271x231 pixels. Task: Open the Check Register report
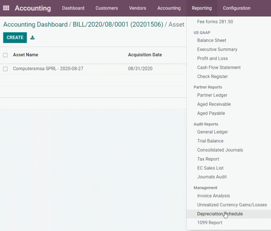213,76
